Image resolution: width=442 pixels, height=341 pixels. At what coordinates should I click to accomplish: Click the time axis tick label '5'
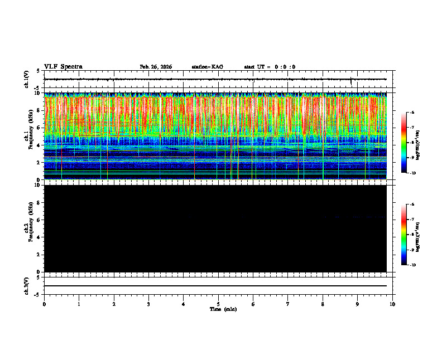[218, 304]
